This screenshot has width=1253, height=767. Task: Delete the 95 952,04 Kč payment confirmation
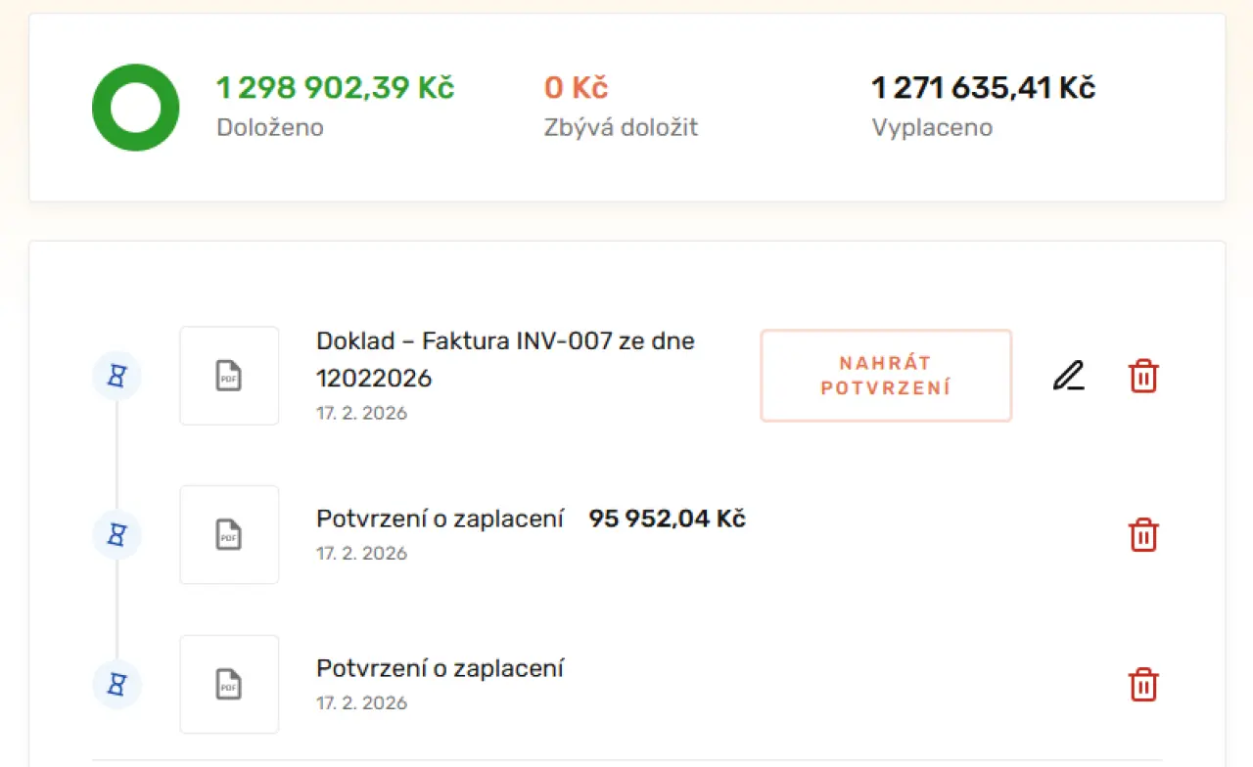(x=1143, y=535)
